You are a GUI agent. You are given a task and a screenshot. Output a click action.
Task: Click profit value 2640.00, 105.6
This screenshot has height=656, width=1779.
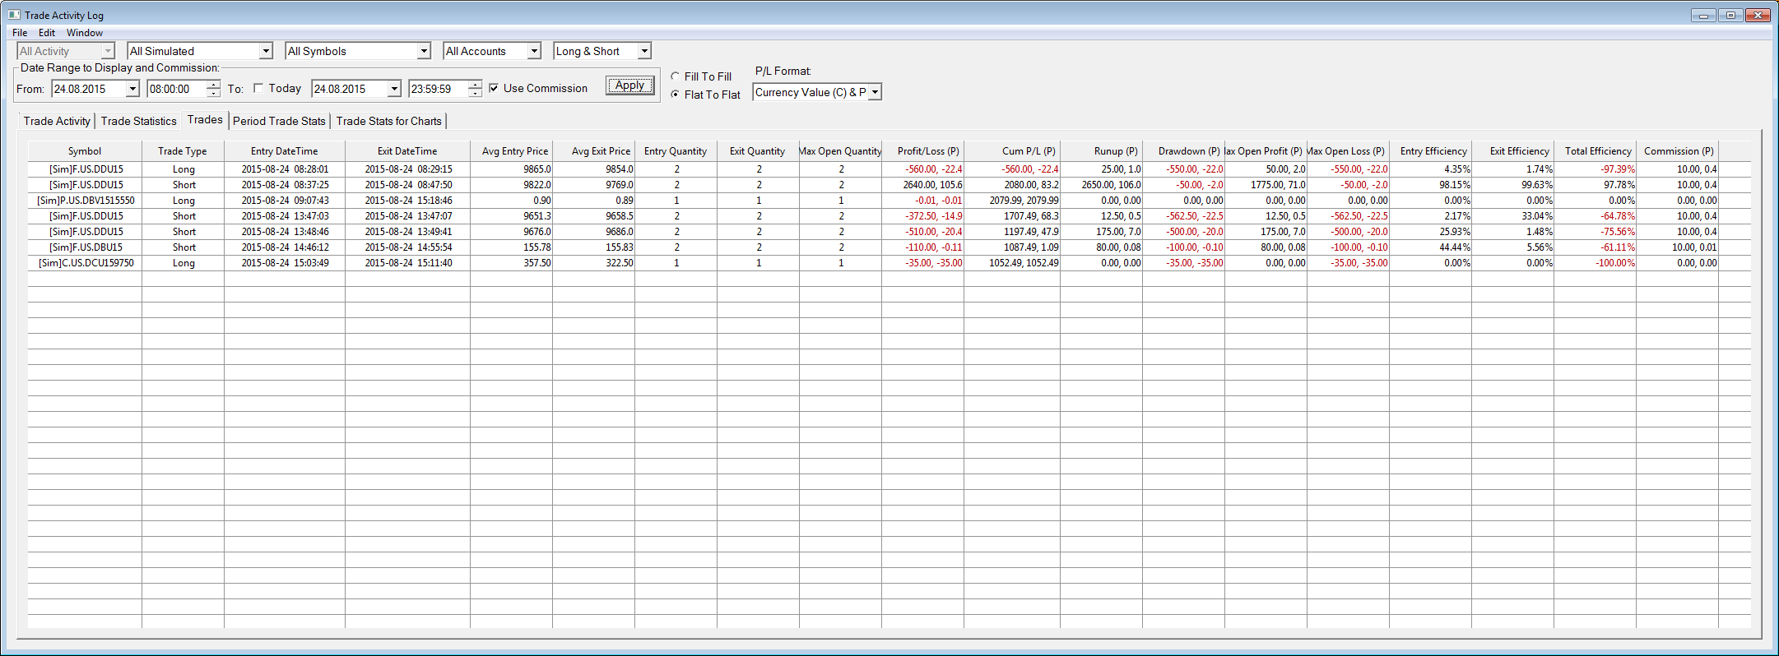tap(923, 185)
